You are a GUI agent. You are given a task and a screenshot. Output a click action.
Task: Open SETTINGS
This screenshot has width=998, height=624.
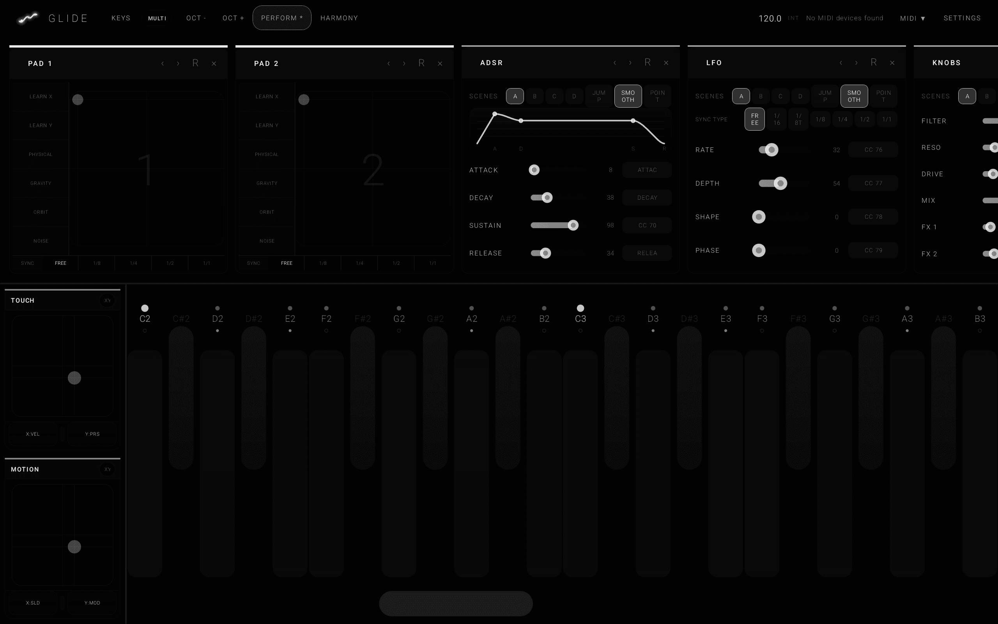(x=962, y=18)
